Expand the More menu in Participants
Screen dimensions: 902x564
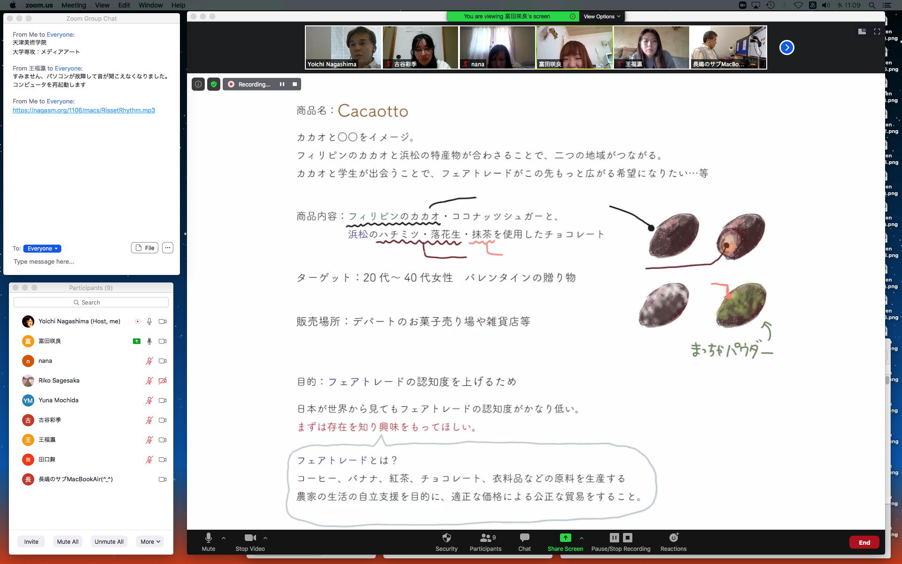pos(150,541)
